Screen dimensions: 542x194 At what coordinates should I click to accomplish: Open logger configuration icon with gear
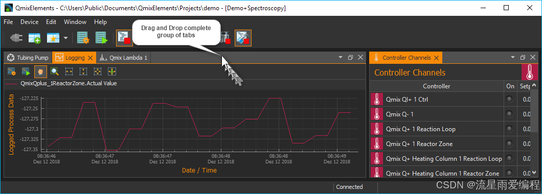tap(11, 71)
